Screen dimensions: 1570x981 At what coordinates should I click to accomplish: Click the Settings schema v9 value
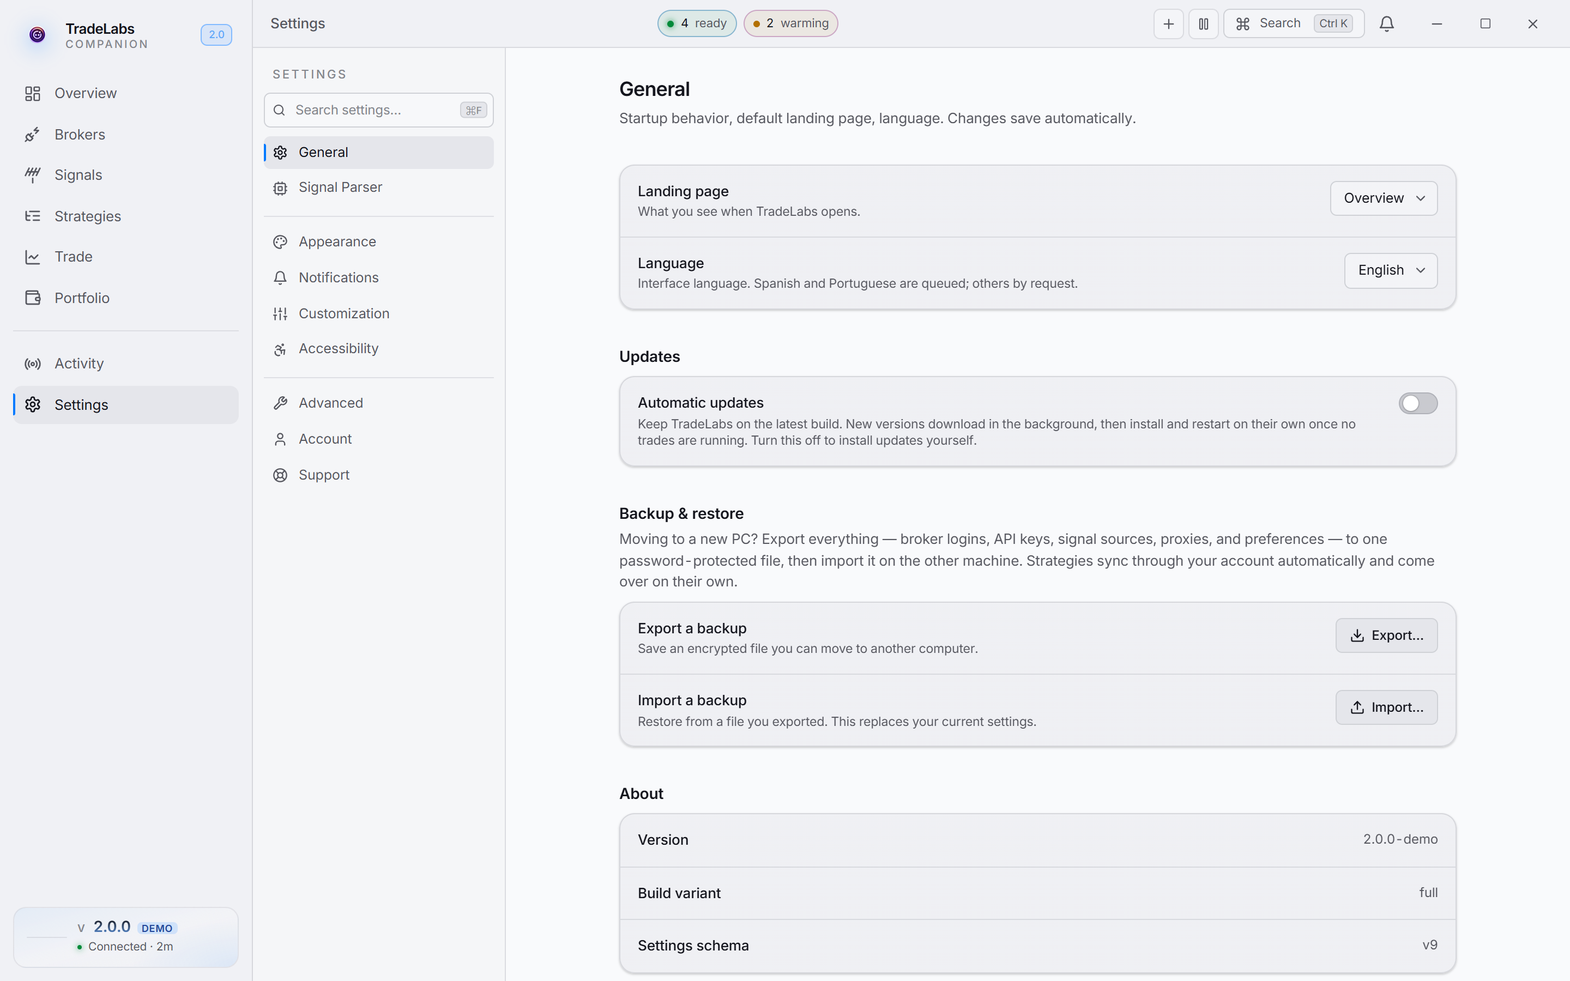coord(1430,944)
